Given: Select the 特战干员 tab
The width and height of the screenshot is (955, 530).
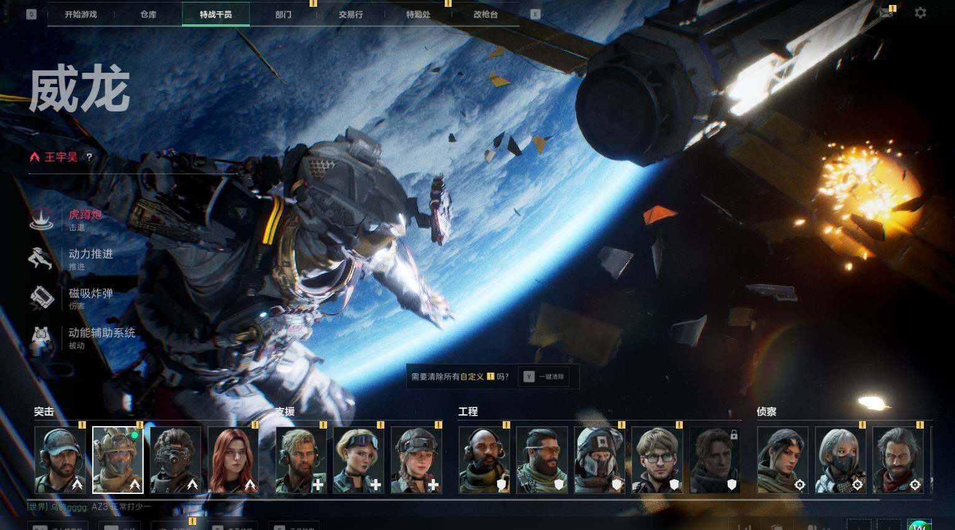Looking at the screenshot, I should [x=216, y=14].
